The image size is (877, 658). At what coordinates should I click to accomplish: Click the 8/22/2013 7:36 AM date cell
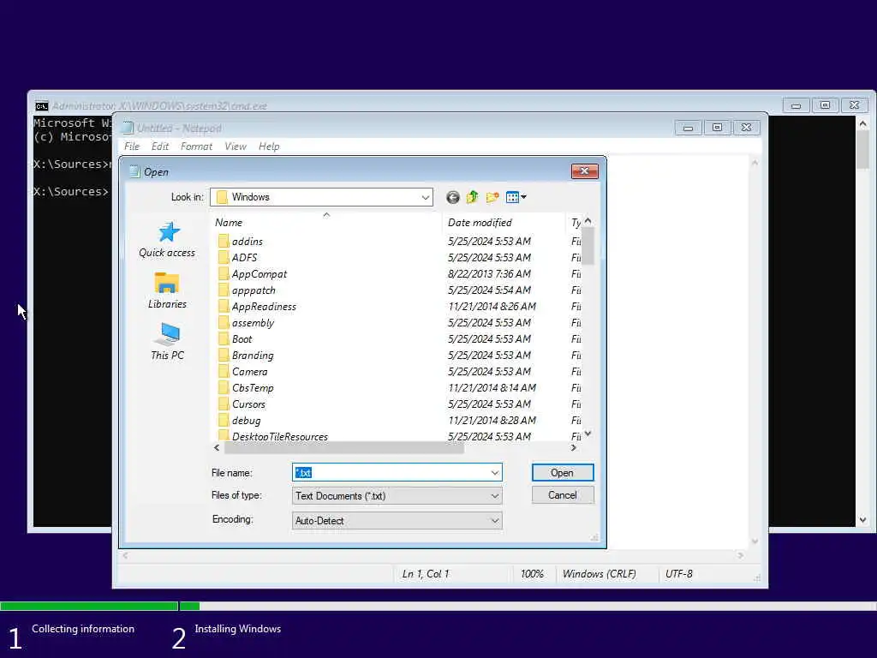click(x=489, y=273)
